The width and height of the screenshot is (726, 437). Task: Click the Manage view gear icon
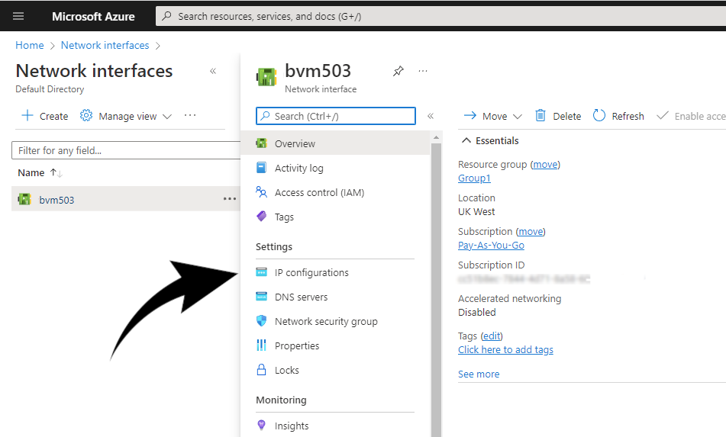pos(86,115)
